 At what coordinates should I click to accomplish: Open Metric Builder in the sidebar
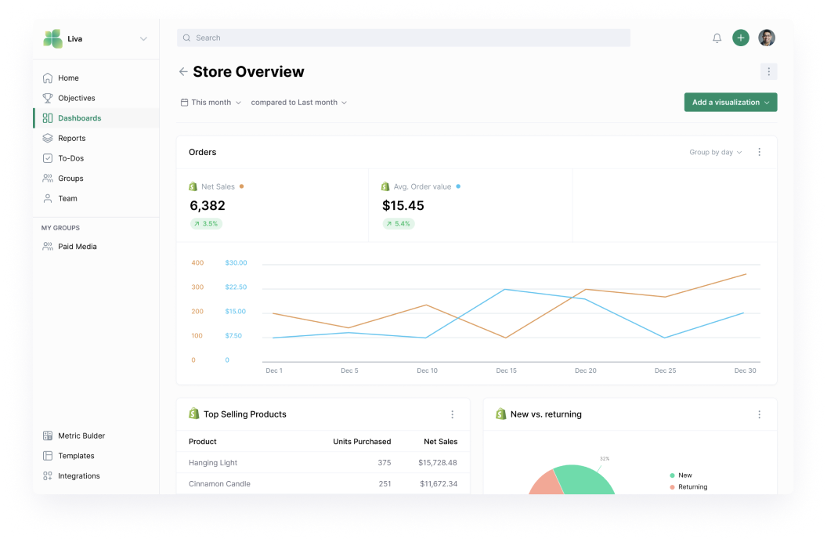(81, 436)
